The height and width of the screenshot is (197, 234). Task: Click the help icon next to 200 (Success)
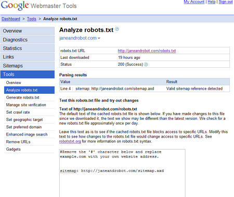(146, 65)
